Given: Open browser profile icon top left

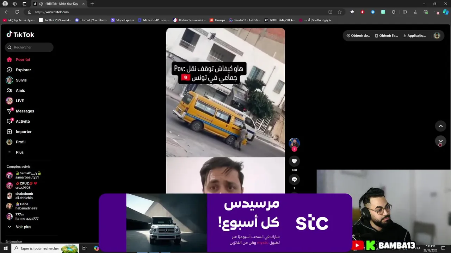Looking at the screenshot, I should click(x=5, y=4).
